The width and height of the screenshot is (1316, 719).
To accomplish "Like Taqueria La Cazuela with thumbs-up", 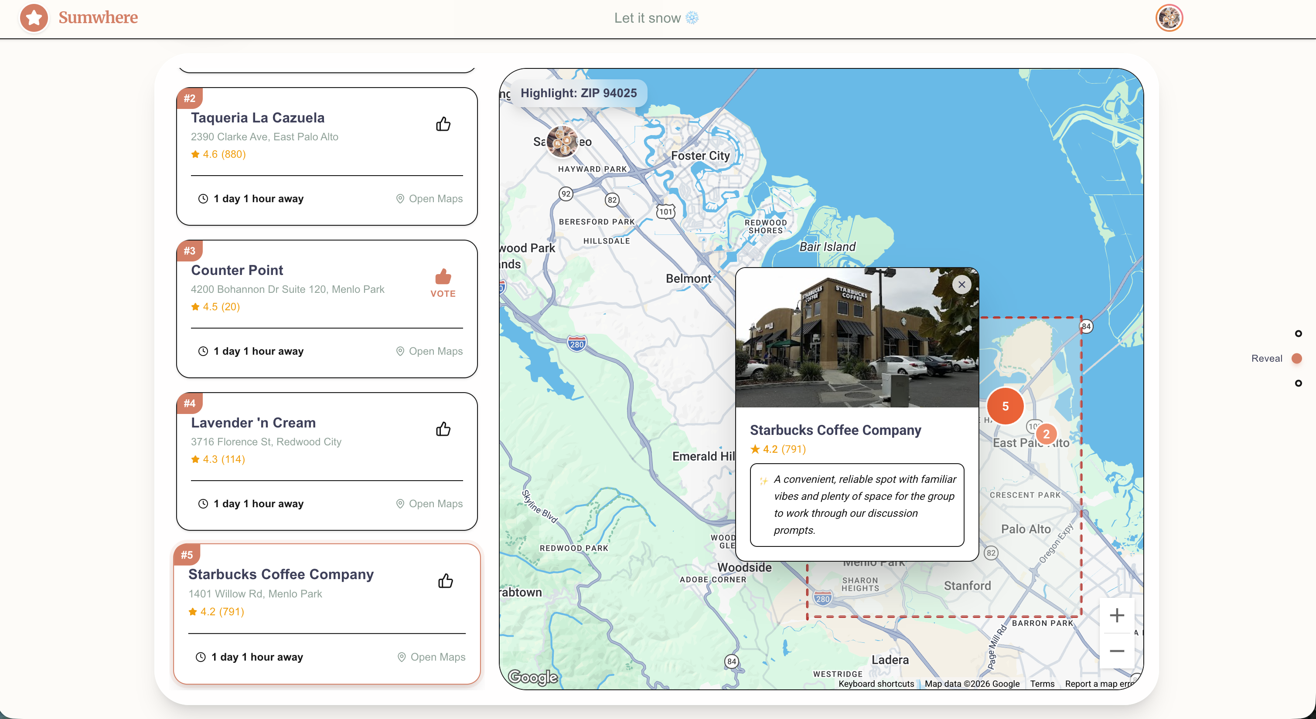I will click(x=443, y=124).
